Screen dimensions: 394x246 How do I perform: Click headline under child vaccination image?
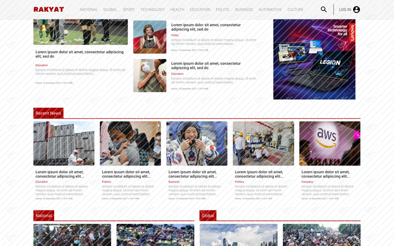[126, 174]
